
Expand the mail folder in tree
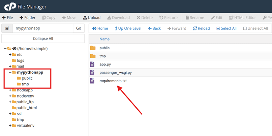(x=10, y=66)
